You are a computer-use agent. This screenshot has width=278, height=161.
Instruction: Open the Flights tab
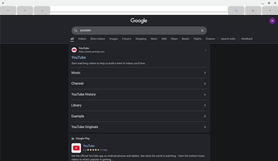click(x=197, y=39)
